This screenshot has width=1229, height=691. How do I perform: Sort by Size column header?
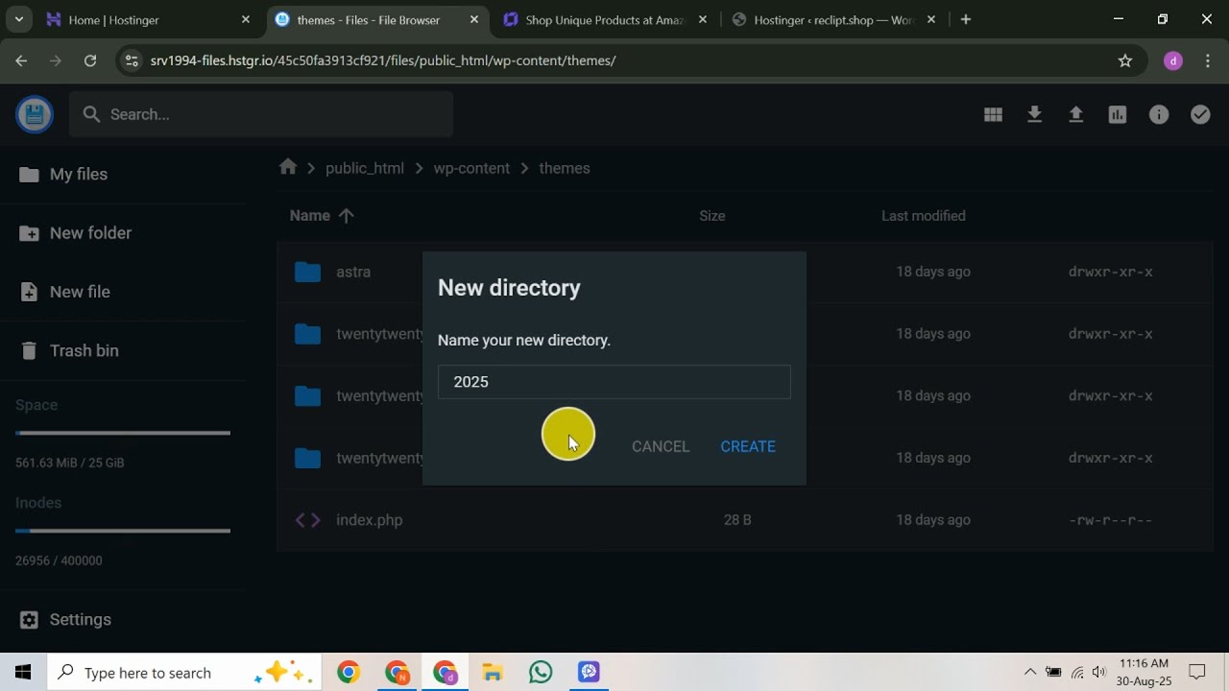coord(712,216)
